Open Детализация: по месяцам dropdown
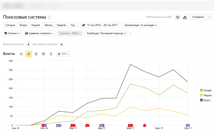This screenshot has height=134, width=214. (x=141, y=25)
